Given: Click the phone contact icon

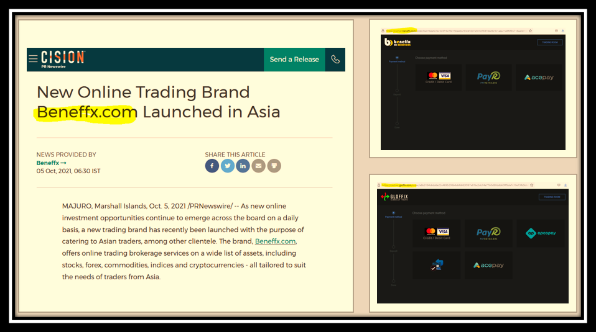Looking at the screenshot, I should [335, 60].
